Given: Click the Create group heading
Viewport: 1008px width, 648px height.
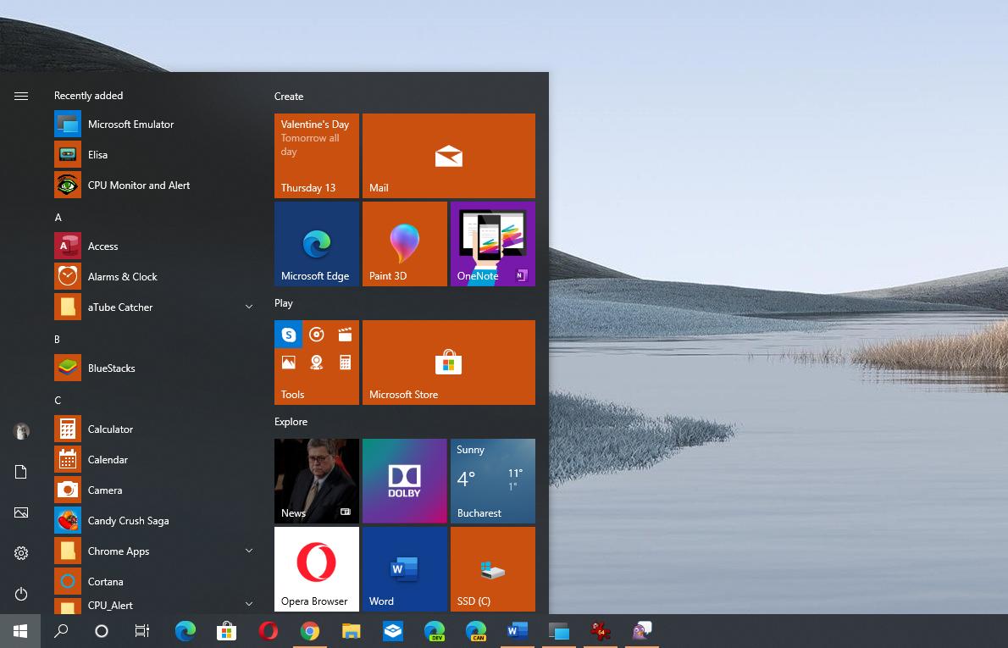Looking at the screenshot, I should tap(289, 97).
